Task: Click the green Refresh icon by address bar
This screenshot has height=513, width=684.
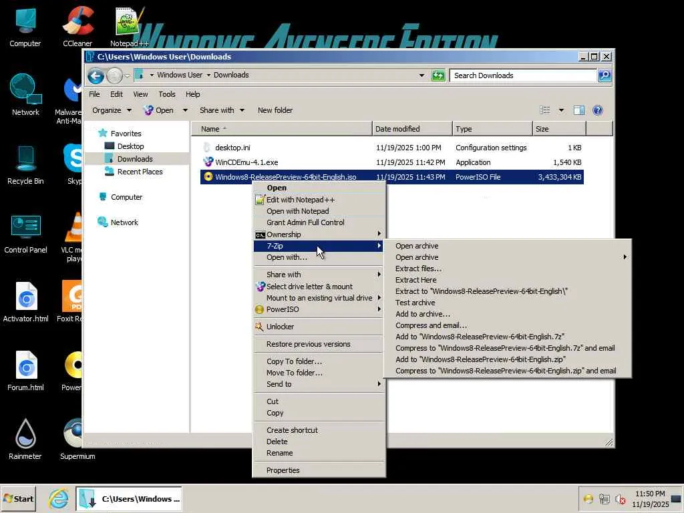Action: coord(438,75)
